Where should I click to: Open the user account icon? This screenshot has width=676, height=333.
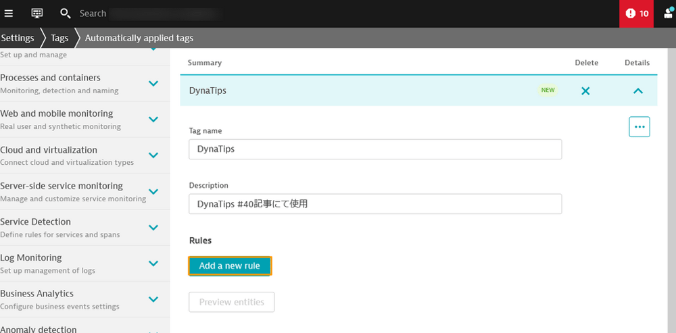[669, 14]
